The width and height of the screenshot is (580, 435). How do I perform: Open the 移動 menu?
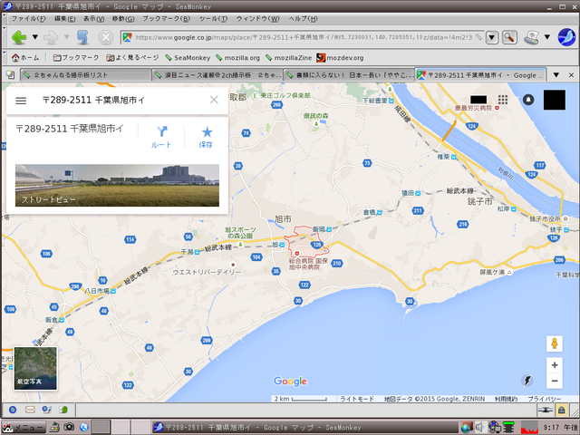pos(123,18)
